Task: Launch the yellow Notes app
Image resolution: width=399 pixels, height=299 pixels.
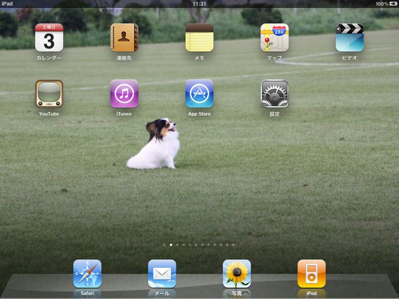Action: [x=199, y=37]
